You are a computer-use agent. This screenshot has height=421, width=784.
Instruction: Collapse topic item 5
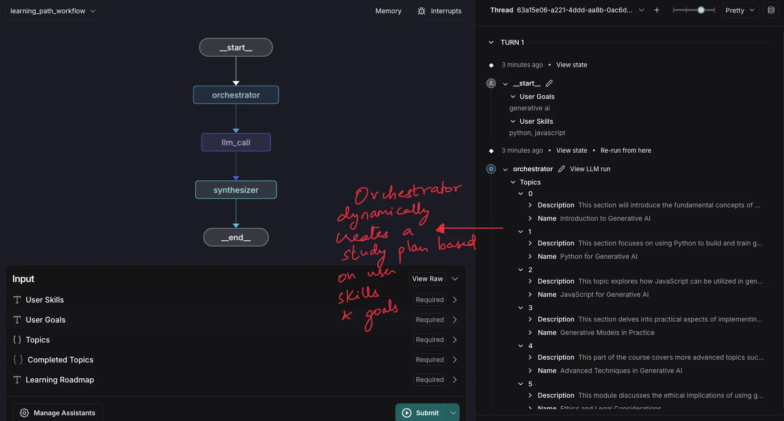click(521, 384)
